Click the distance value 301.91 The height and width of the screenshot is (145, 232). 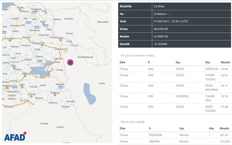point(224,135)
